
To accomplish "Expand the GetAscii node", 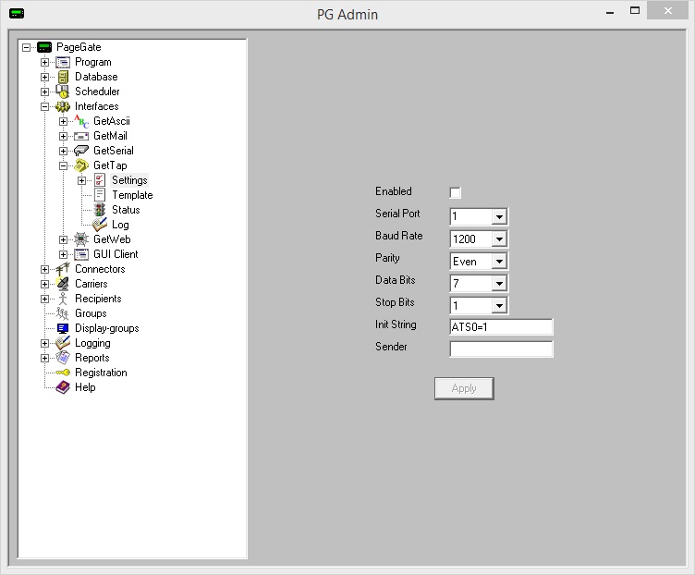I will point(64,121).
